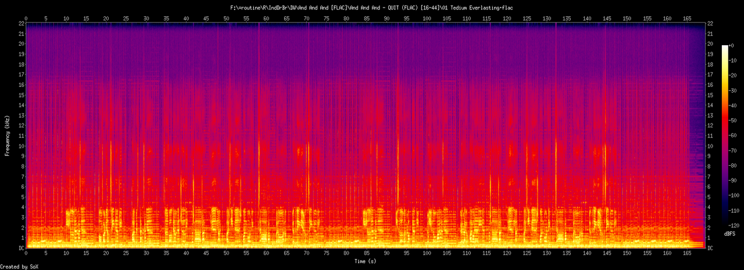The image size is (744, 270).
Task: Click the "85" tick on the top time axis
Action: pyautogui.click(x=366, y=19)
